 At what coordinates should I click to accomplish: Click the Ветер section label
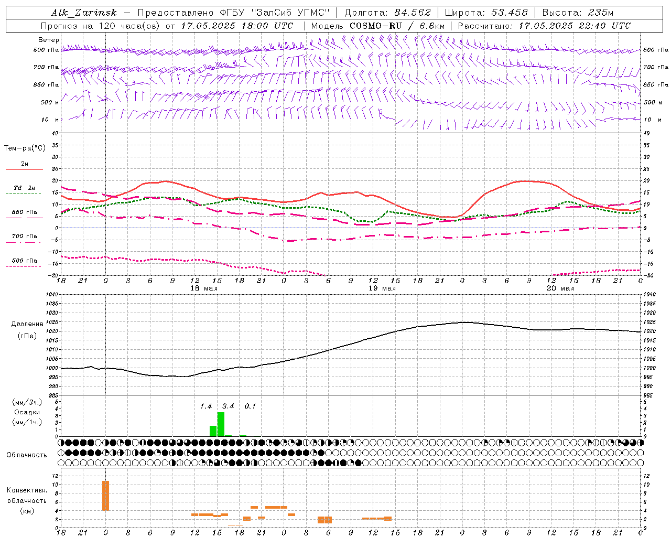(x=48, y=40)
